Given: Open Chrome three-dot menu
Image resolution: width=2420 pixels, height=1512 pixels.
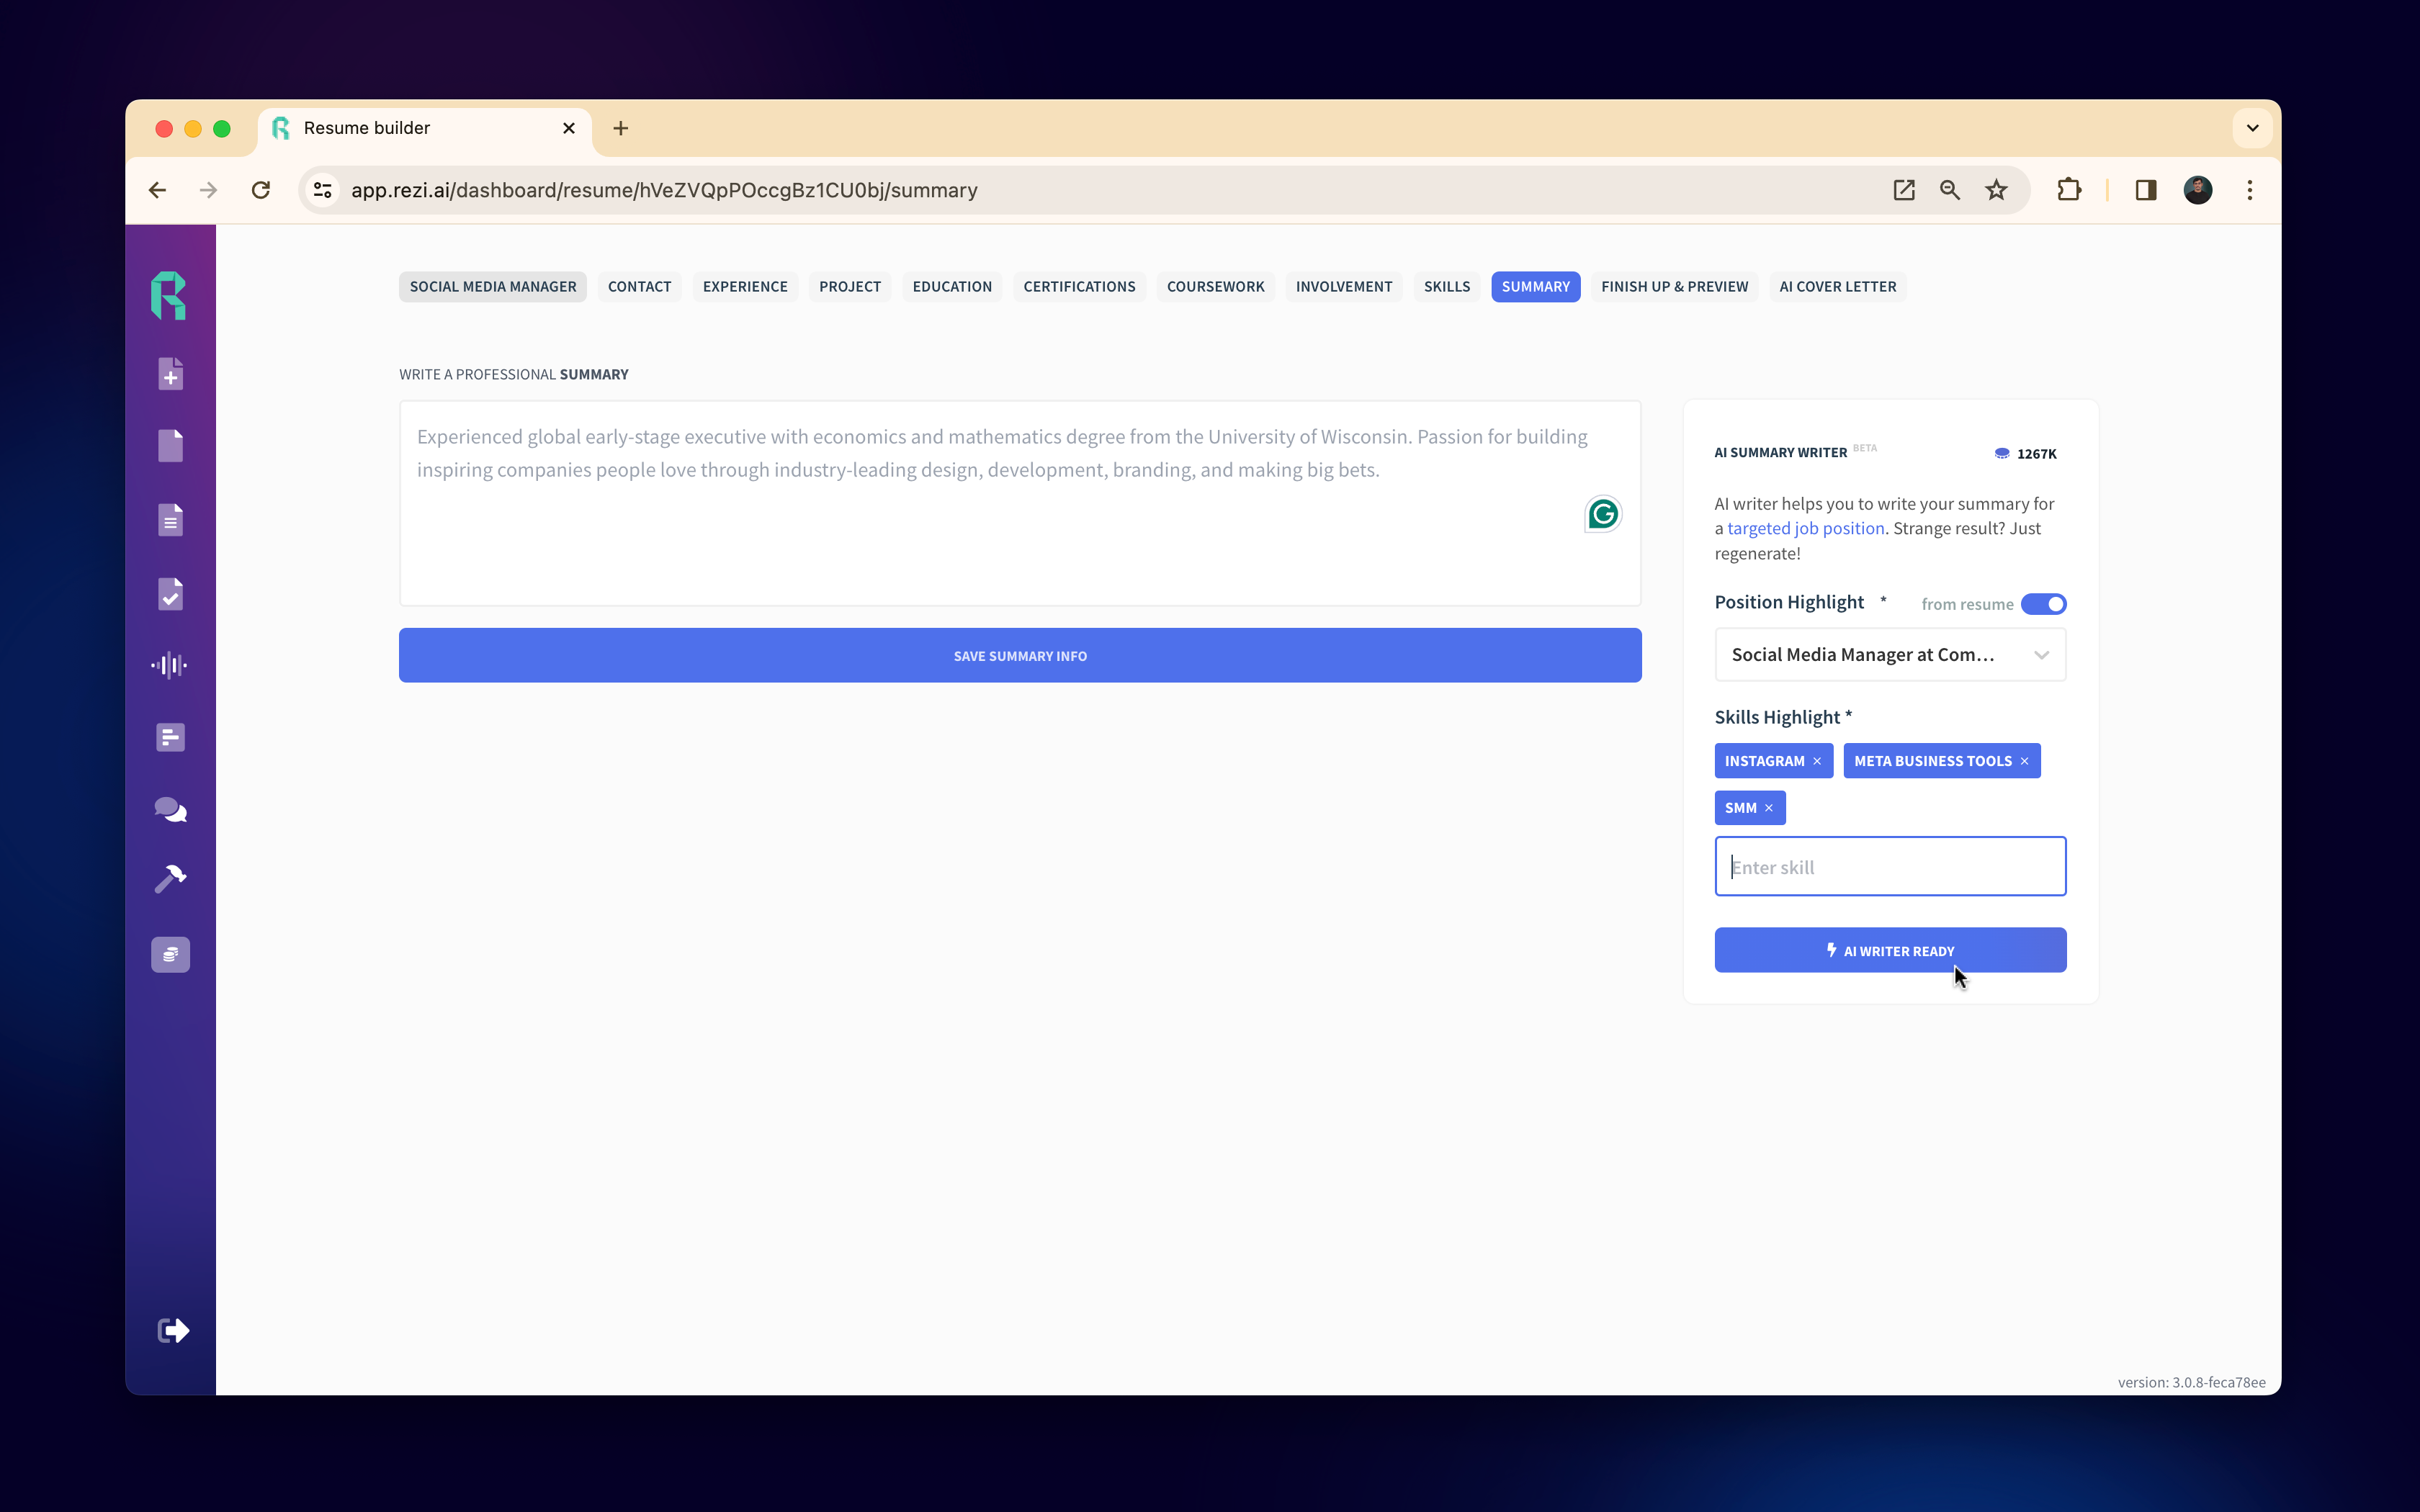Looking at the screenshot, I should pos(2250,190).
